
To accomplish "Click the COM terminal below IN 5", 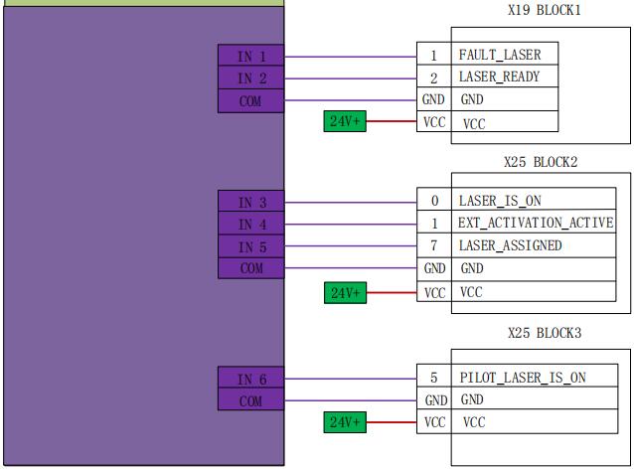I will click(x=251, y=268).
